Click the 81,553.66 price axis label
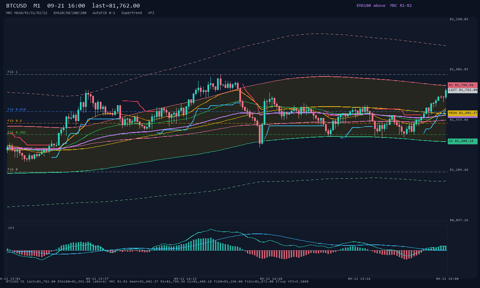Image resolution: width=480 pixels, height=288 pixels. (459, 120)
